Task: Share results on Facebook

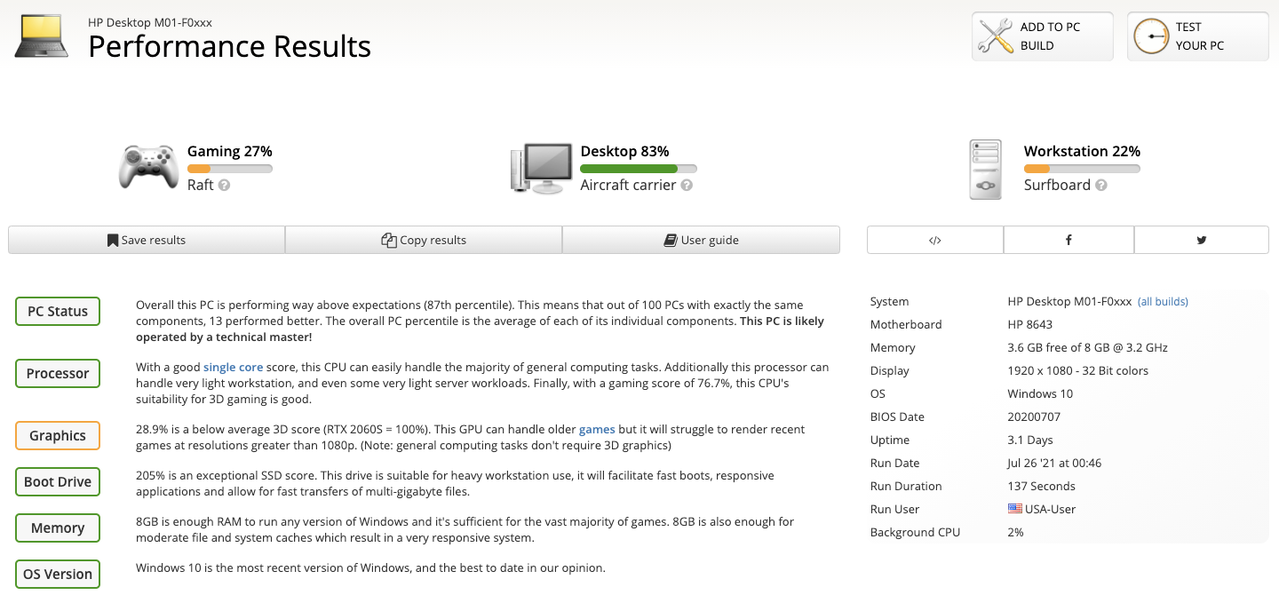Action: 1068,240
